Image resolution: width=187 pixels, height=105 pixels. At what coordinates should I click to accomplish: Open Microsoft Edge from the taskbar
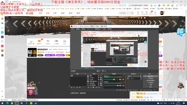coord(7,103)
